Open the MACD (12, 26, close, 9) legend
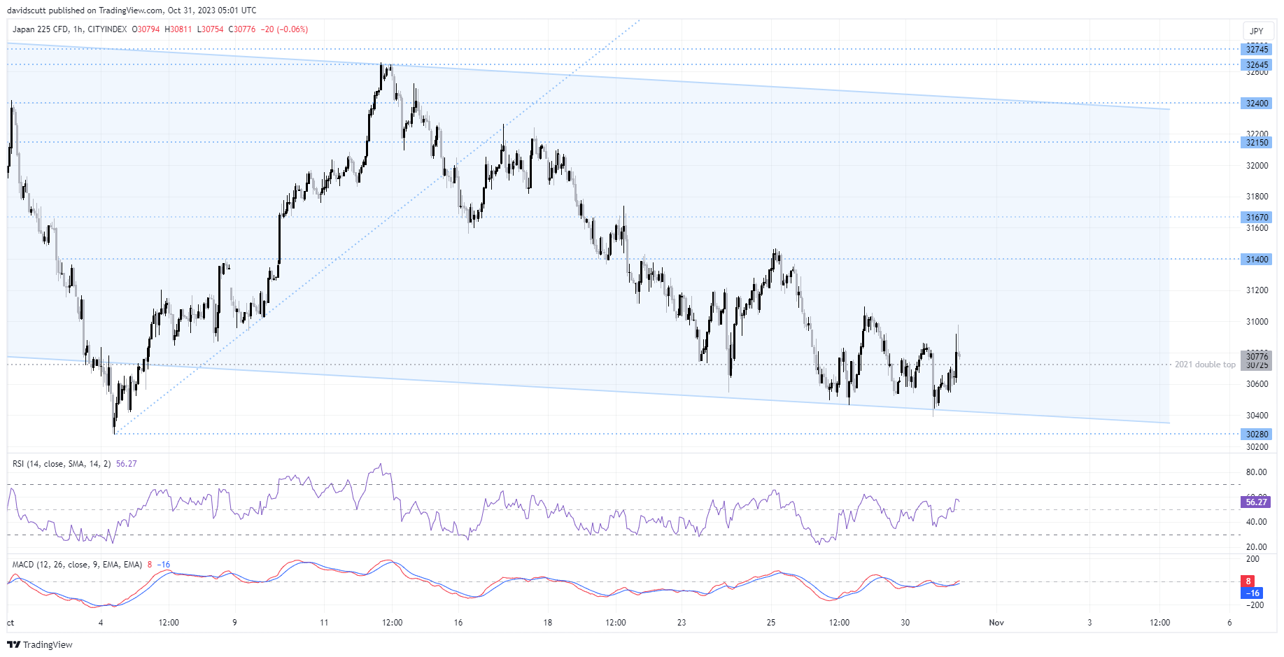 click(77, 565)
